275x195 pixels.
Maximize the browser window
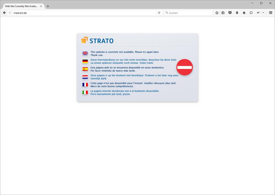point(261,3)
